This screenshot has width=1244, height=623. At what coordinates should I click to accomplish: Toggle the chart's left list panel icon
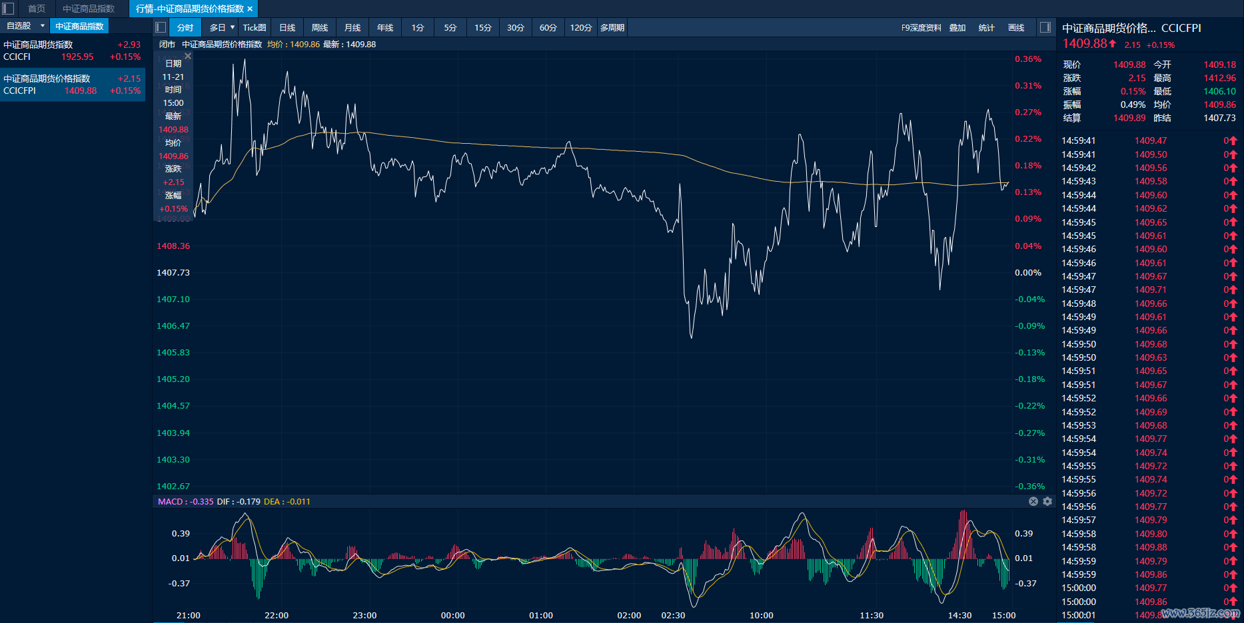[161, 27]
